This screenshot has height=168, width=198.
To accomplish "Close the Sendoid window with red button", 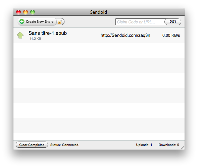I will pyautogui.click(x=18, y=12).
